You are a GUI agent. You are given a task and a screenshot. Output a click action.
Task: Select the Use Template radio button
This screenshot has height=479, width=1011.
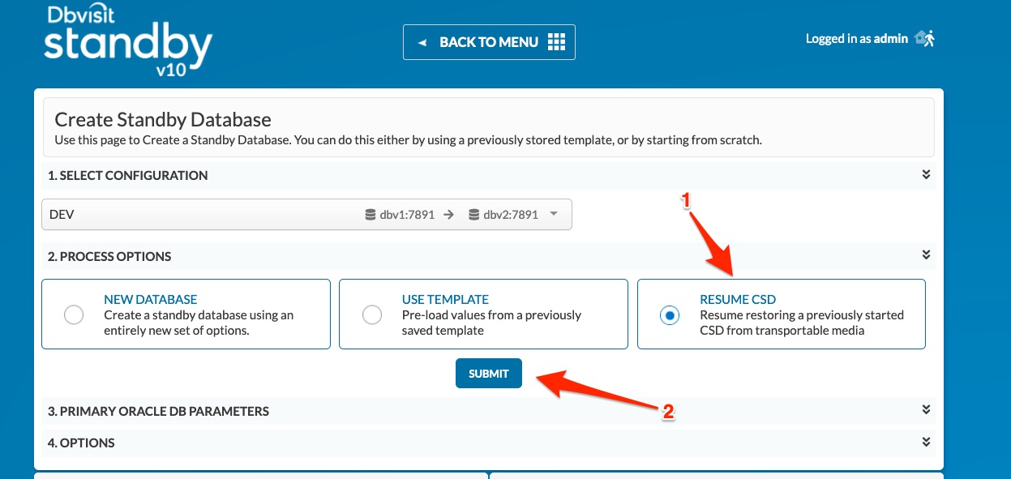point(372,314)
